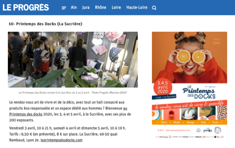The width and height of the screenshot is (235, 148).
Task: Click the '10- Printemps des Docks' heading
Action: (45, 24)
